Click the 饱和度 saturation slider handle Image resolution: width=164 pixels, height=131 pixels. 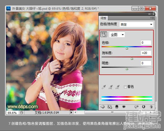[x=132, y=59]
